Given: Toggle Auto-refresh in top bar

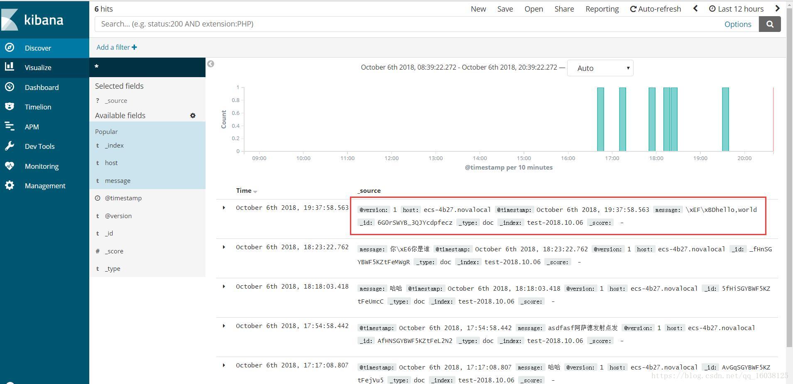Looking at the screenshot, I should pyautogui.click(x=656, y=9).
